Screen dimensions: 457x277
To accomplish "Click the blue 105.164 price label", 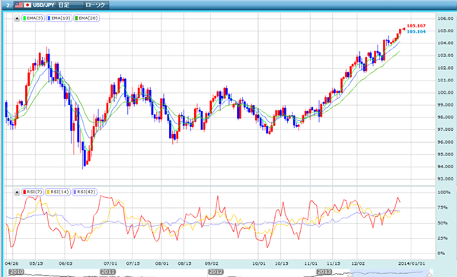I will [x=416, y=31].
